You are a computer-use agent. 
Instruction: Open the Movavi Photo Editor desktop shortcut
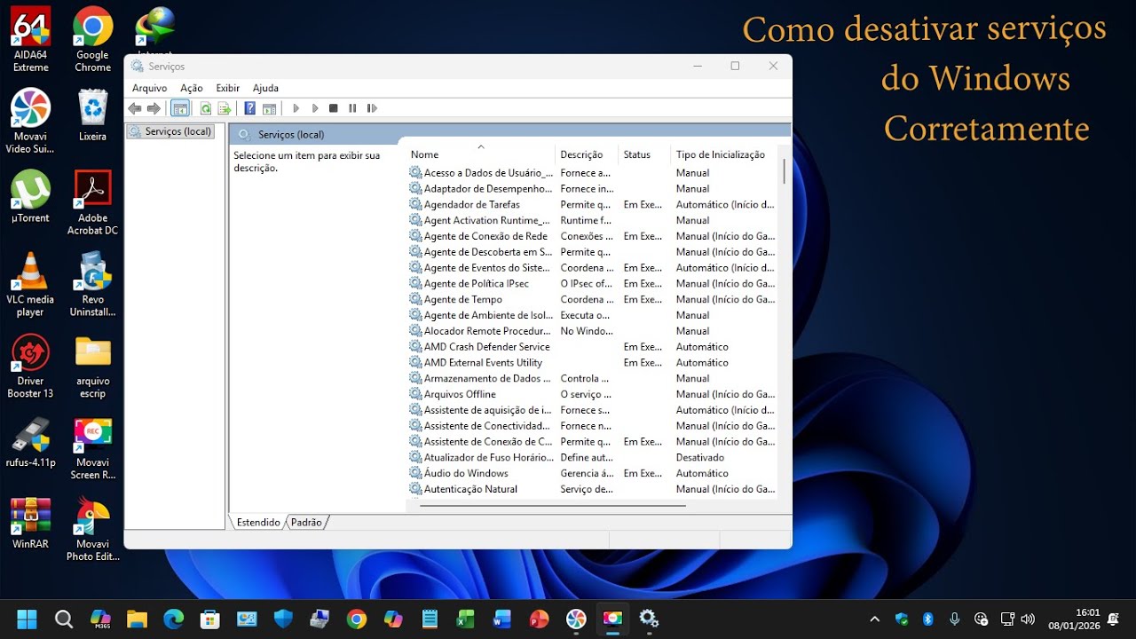(x=93, y=530)
